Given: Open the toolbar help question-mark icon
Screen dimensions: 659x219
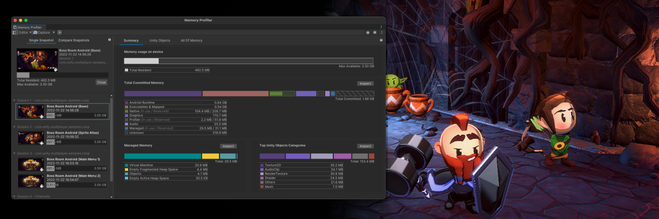Looking at the screenshot, I should click(375, 33).
